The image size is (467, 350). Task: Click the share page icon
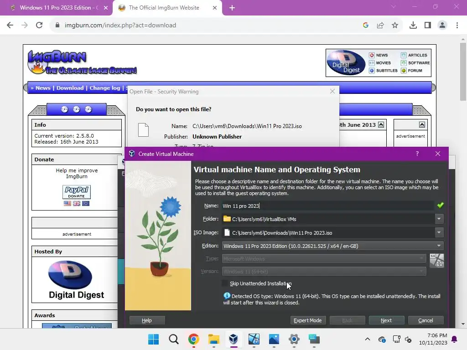click(380, 26)
